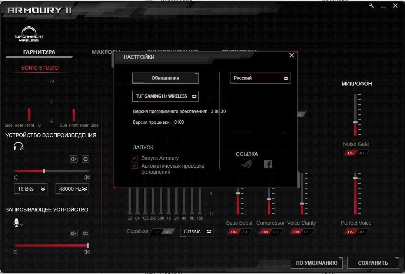Image resolution: width=405 pixels, height=274 pixels.
Task: Click the Bass Boost slider handle
Action: point(238,193)
